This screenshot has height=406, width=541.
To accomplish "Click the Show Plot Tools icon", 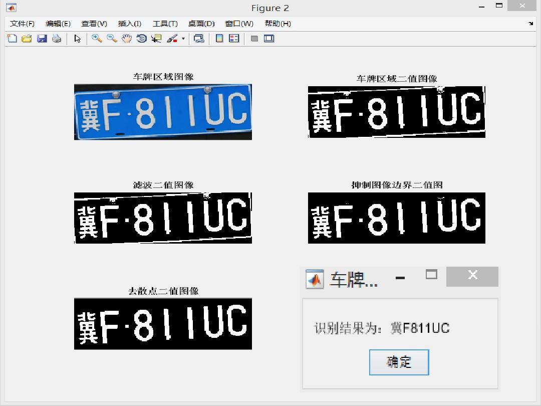I will (269, 38).
